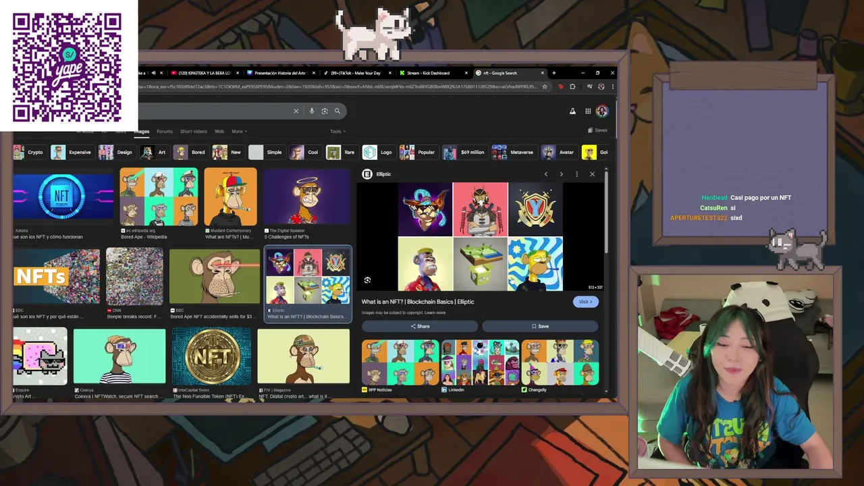Filter images by Bored chip

[190, 153]
